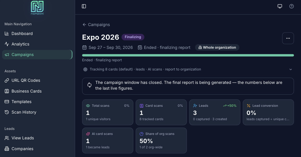Open the display monitor icon in header
301x157 pixels.
(x=280, y=6)
